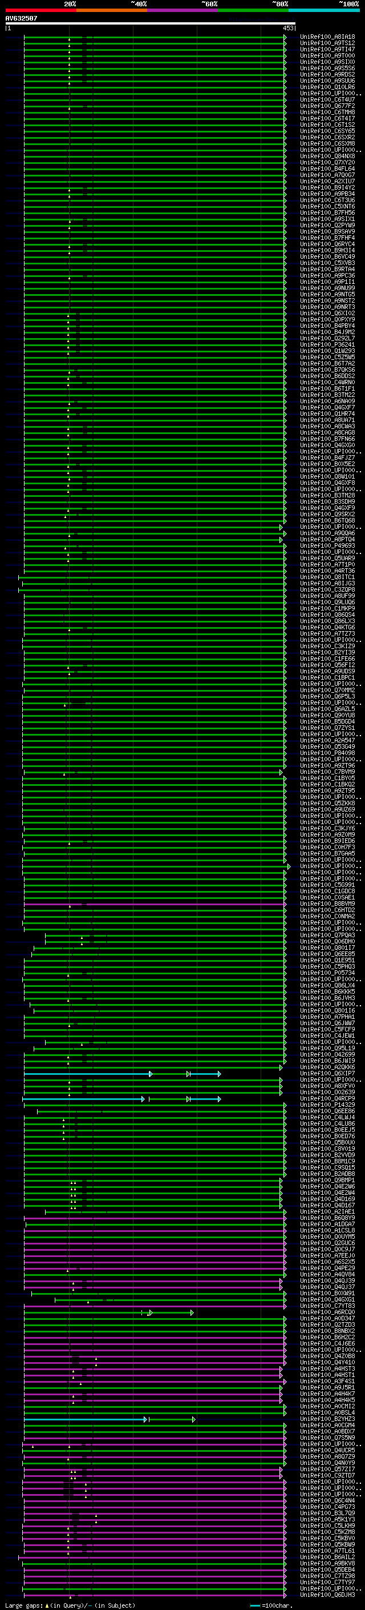Select the UniRef100_Q6EE85 label
Viewport: 365px width, 1610px height.
327,954
